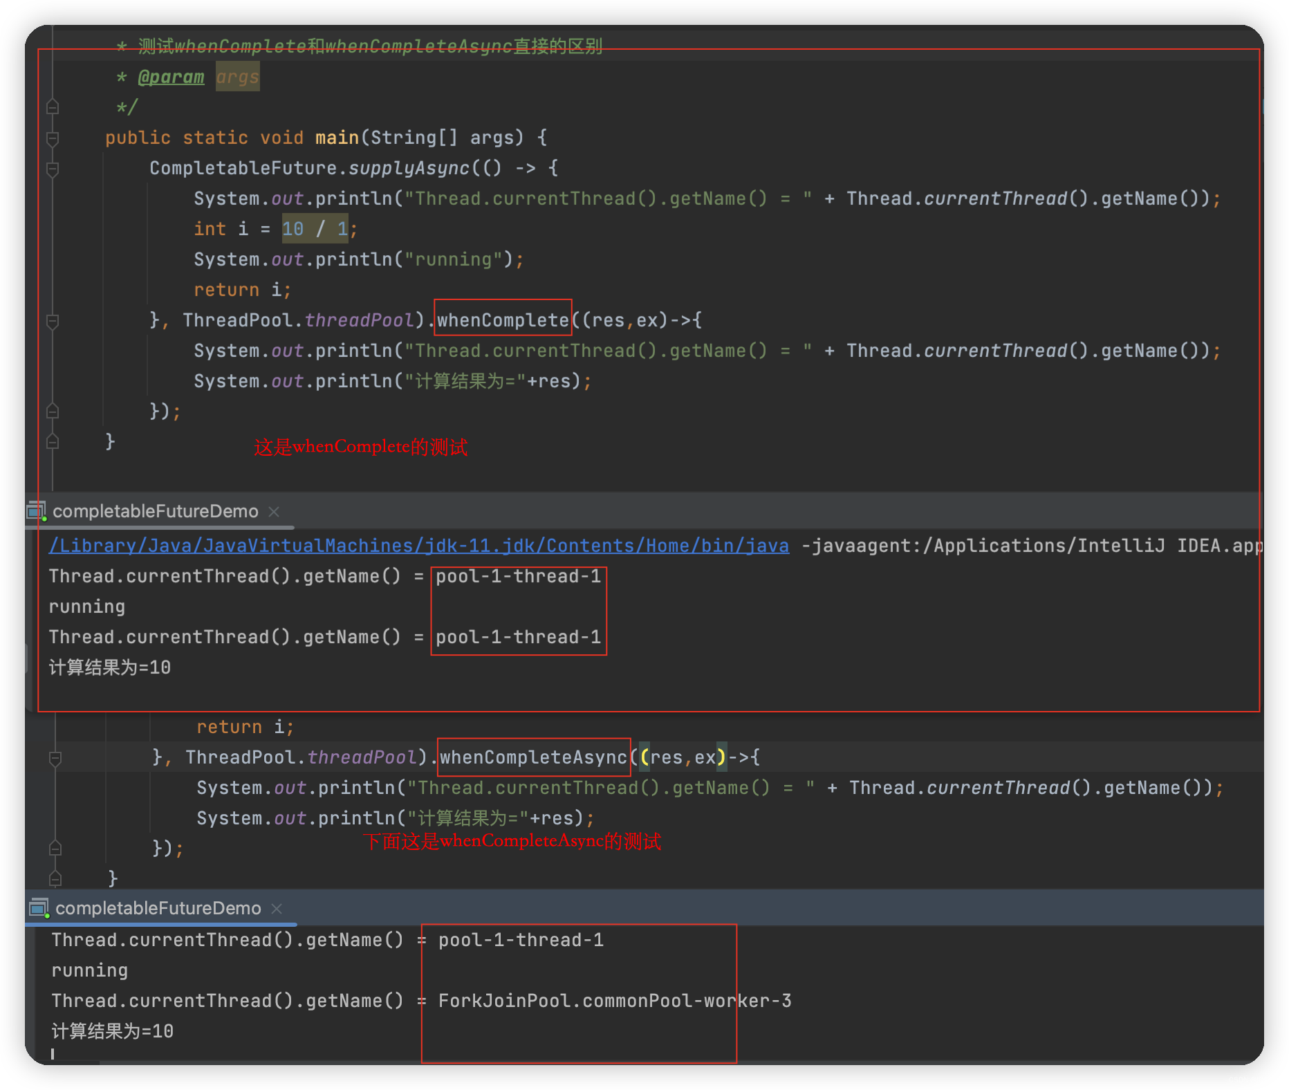Click first 'pool-1-thread-1' output in upper console
Viewport: 1289px width, 1090px height.
click(519, 576)
